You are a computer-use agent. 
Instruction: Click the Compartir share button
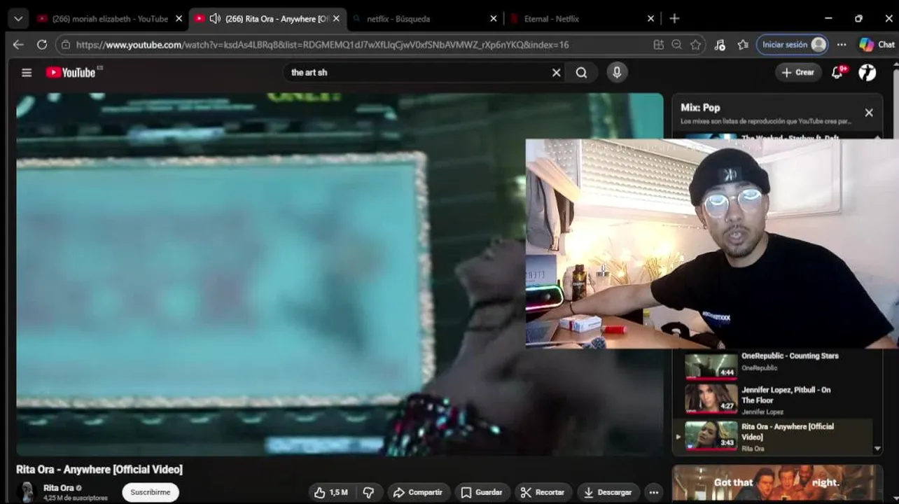click(x=418, y=492)
